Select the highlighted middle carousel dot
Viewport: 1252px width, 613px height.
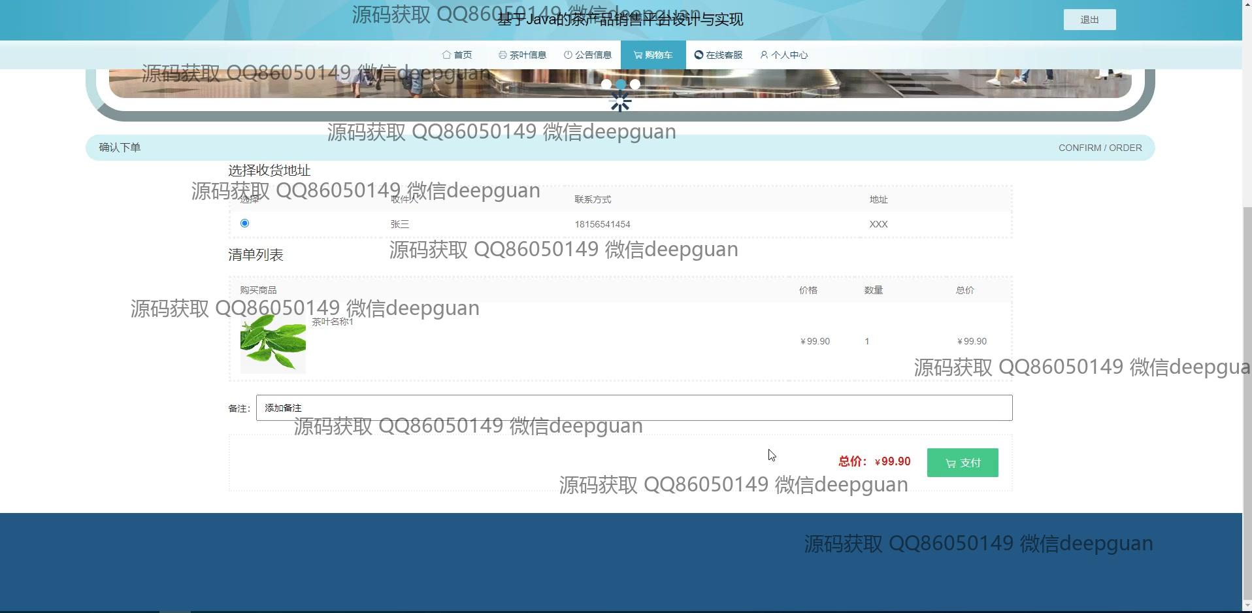(621, 84)
